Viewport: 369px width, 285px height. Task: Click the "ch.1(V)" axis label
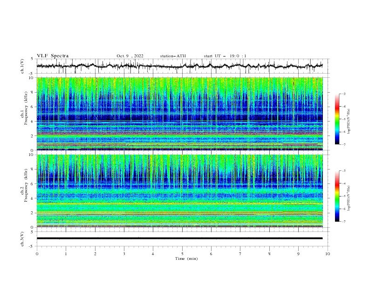click(x=22, y=66)
